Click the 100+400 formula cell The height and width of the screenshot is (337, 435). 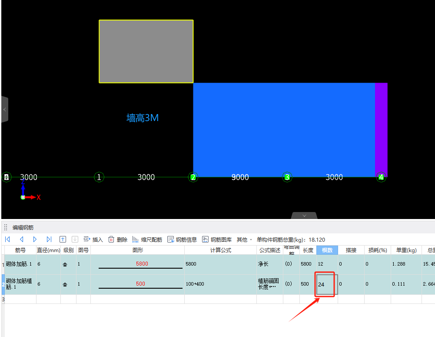[x=221, y=284]
